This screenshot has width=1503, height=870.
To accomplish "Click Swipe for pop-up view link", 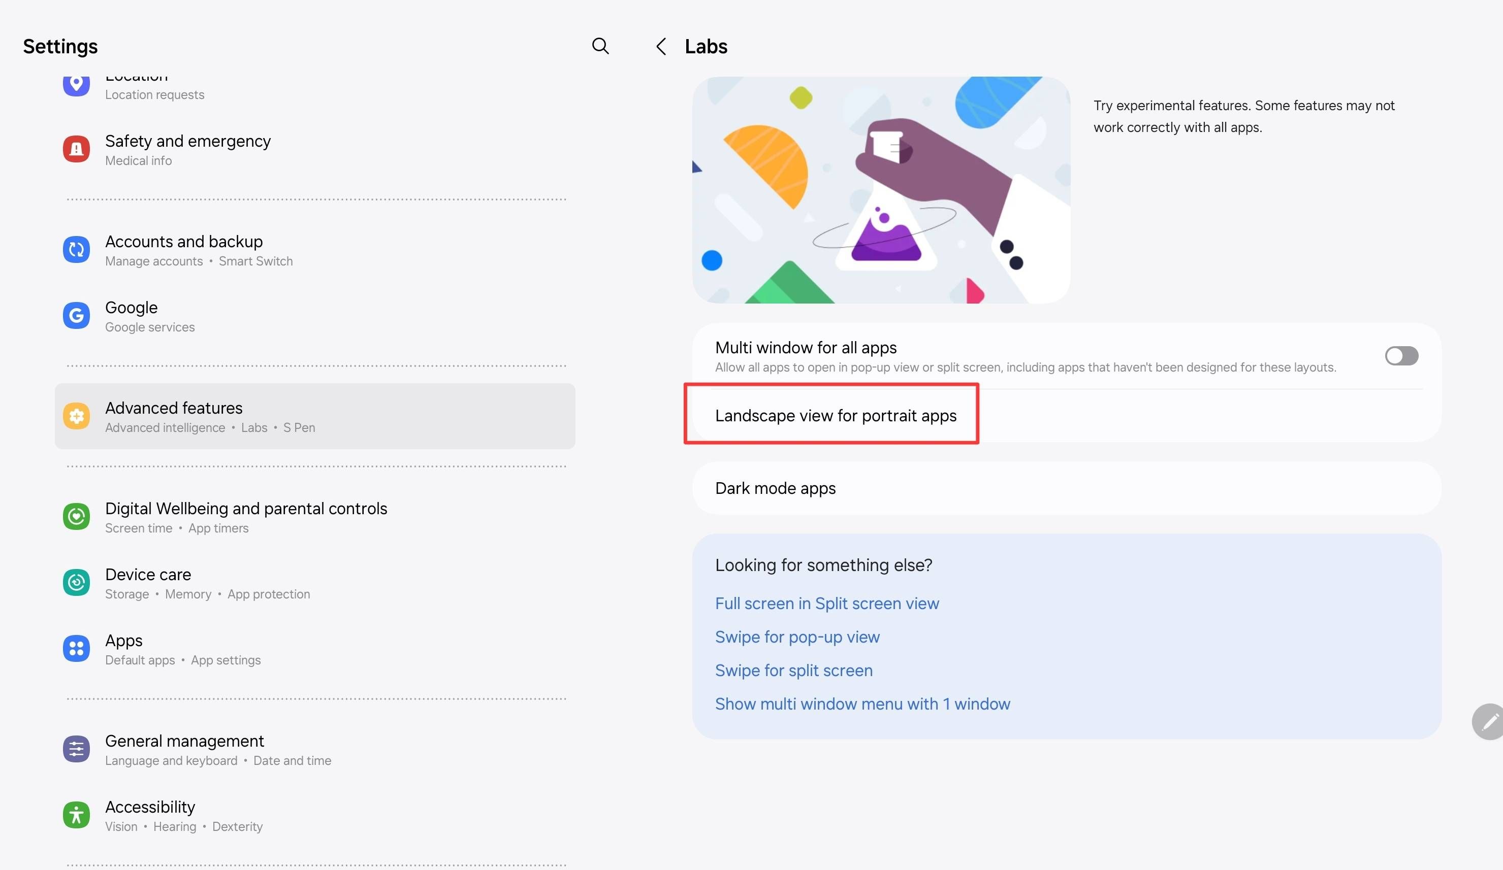I will [797, 637].
